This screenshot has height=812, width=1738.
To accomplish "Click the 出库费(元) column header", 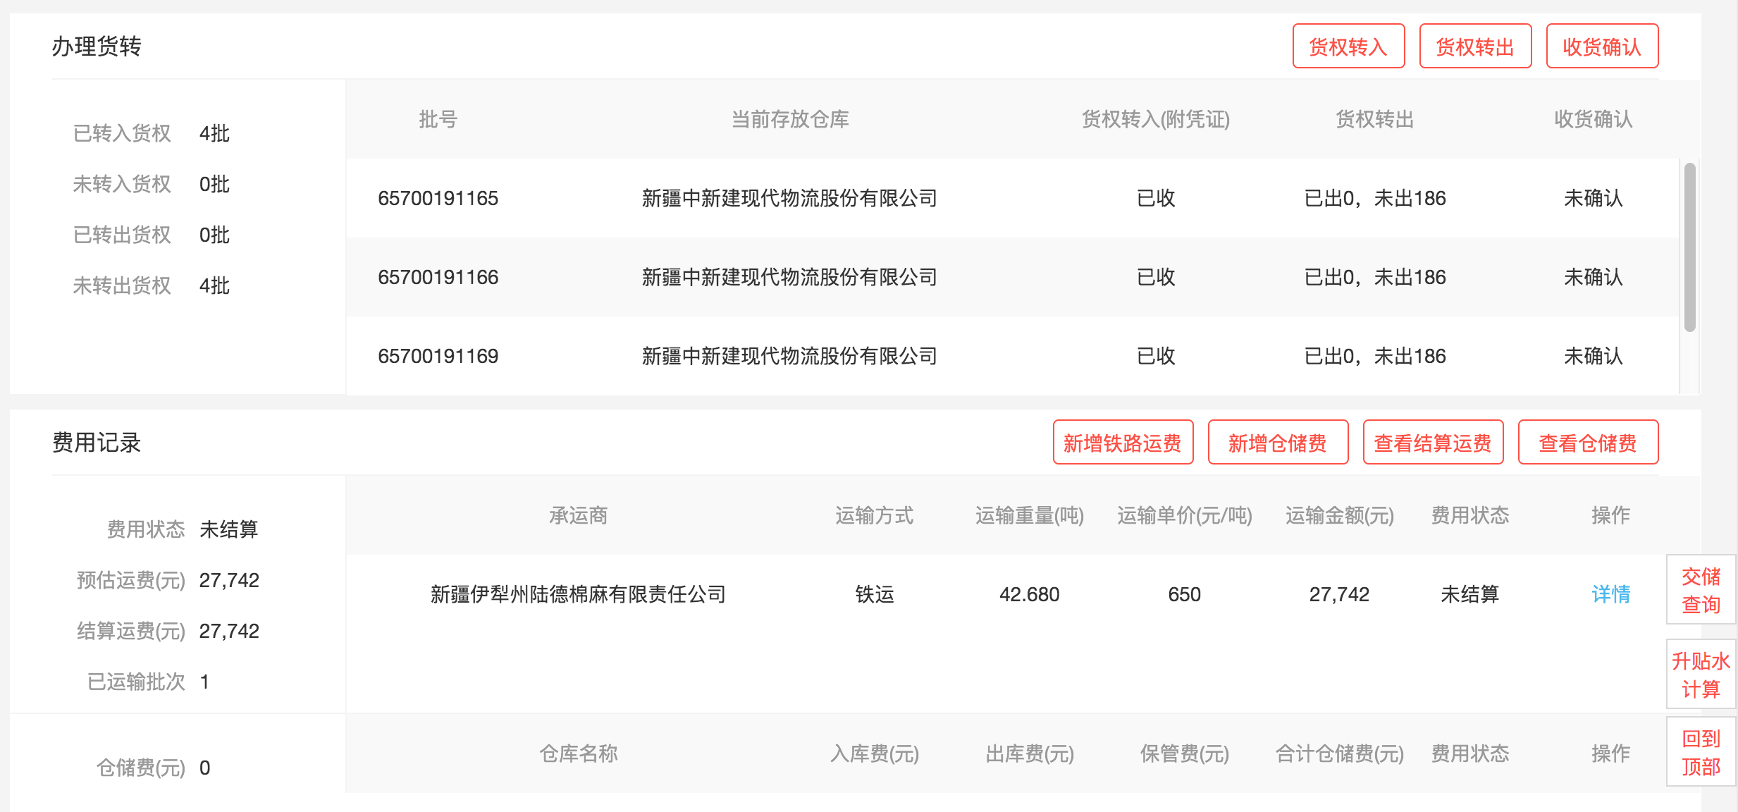I will (x=1029, y=753).
